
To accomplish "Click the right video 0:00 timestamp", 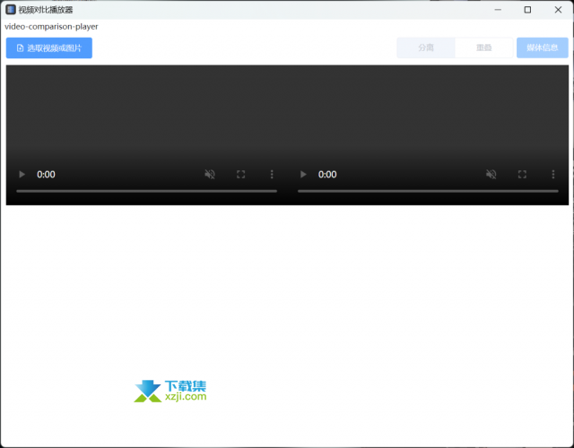I will pyautogui.click(x=327, y=175).
